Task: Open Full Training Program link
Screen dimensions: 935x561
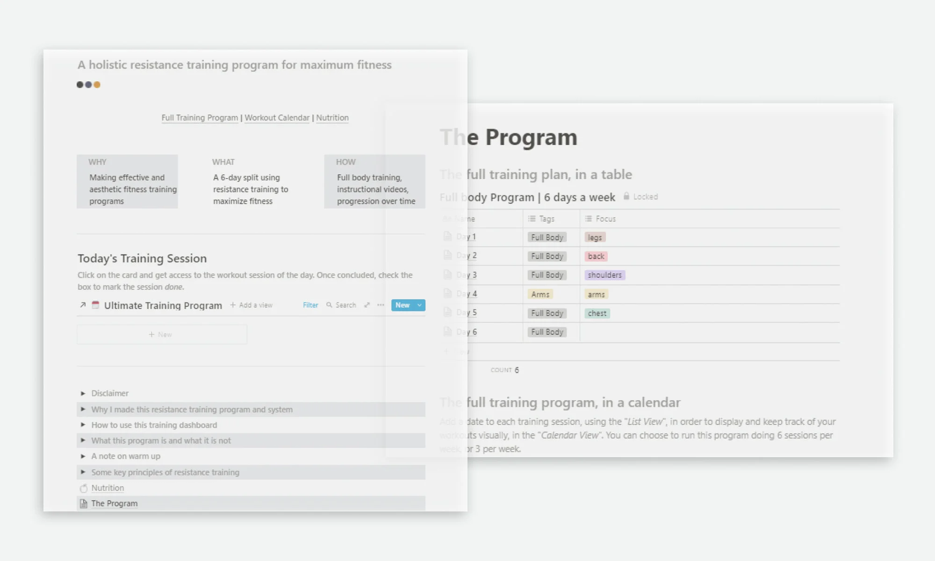Action: (200, 118)
